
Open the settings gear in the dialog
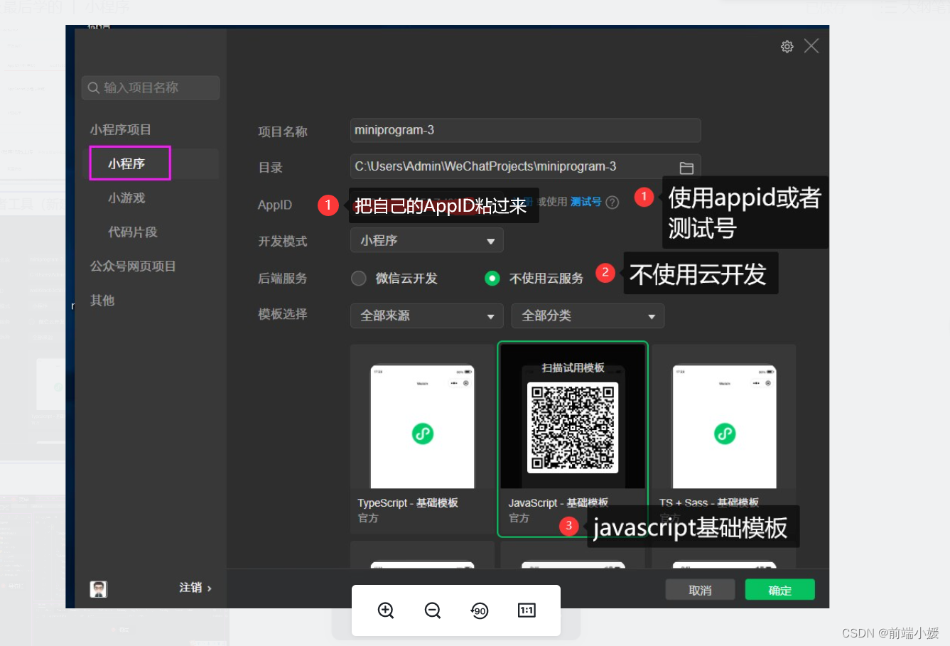click(787, 47)
